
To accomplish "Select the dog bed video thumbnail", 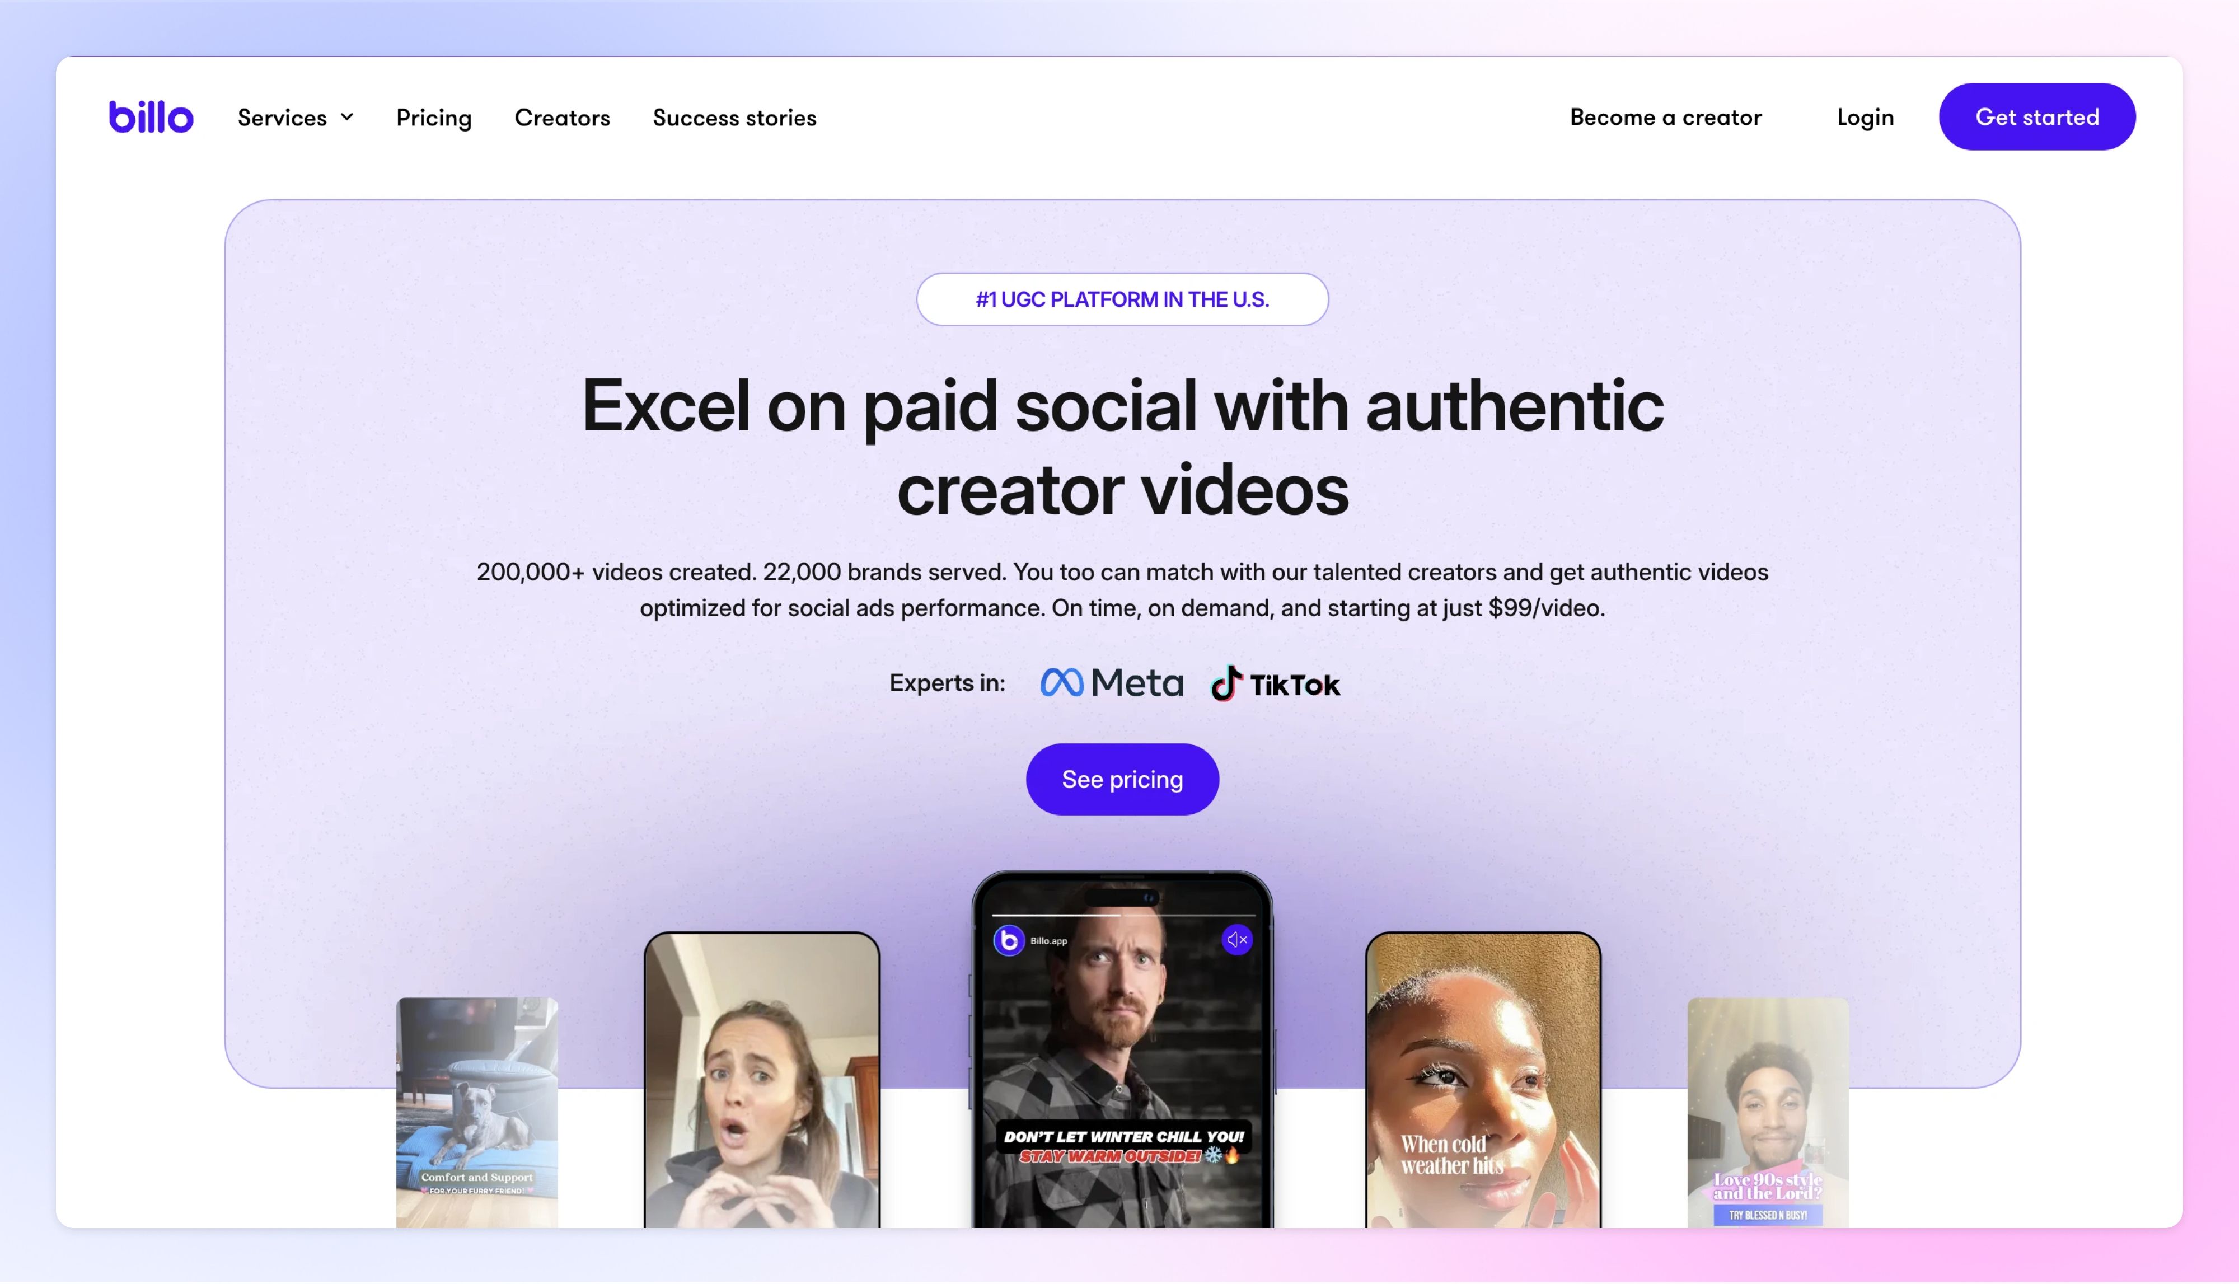I will [x=476, y=1112].
